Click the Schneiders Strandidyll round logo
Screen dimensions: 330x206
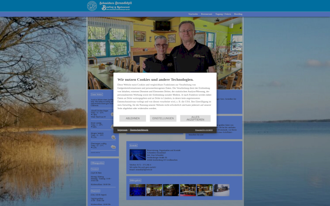pyautogui.click(x=92, y=6)
